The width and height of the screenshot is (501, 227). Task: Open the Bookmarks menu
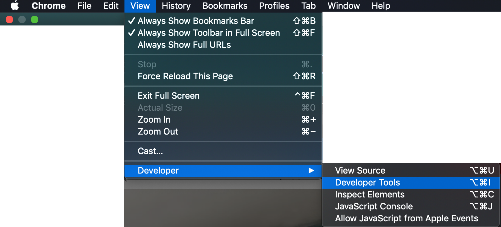pyautogui.click(x=225, y=6)
